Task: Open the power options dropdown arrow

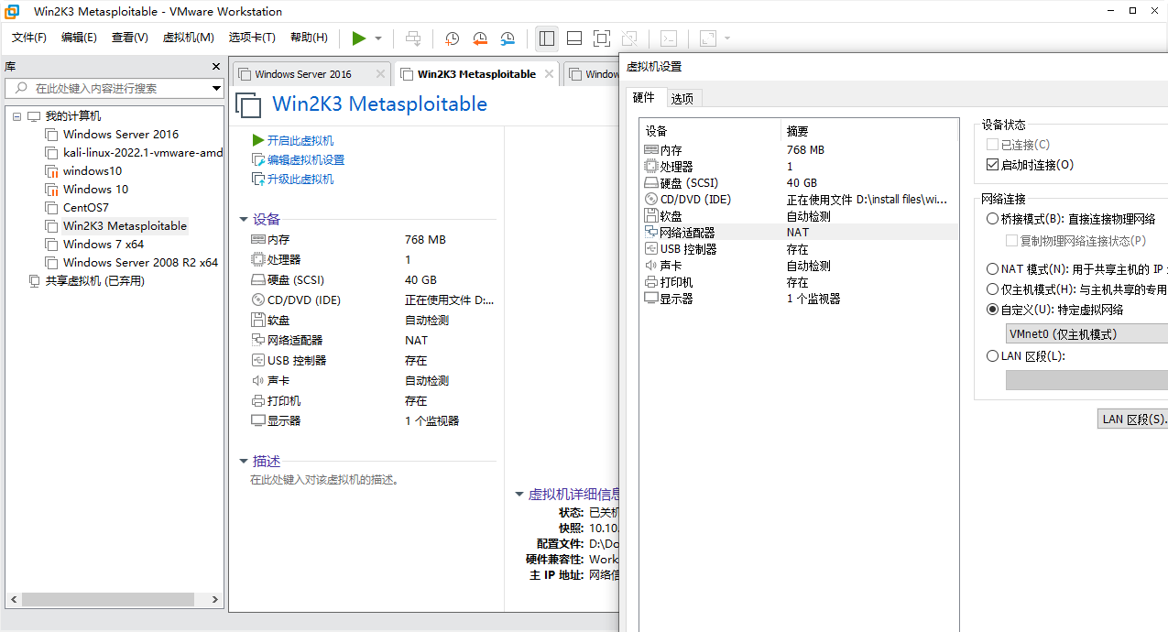Action: [378, 38]
